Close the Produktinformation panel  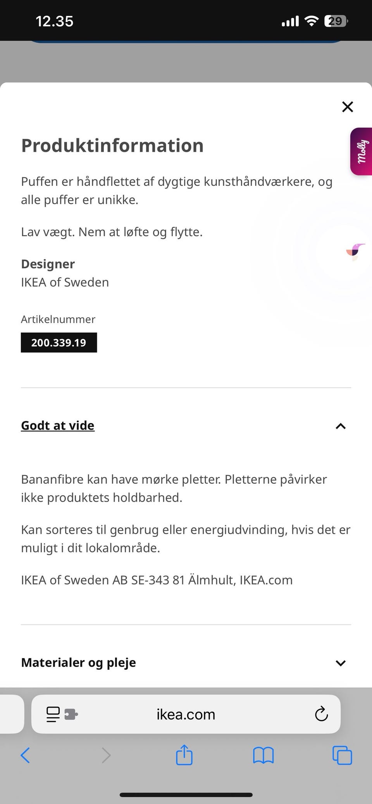[x=348, y=107]
